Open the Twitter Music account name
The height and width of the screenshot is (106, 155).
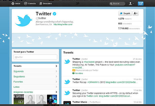(x=80, y=102)
